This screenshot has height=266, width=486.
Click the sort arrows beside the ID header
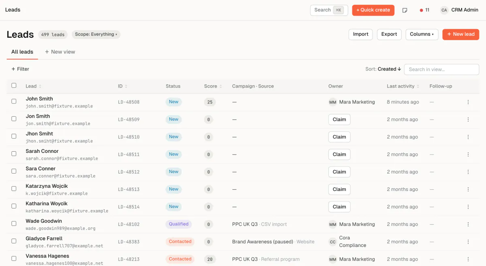[126, 86]
